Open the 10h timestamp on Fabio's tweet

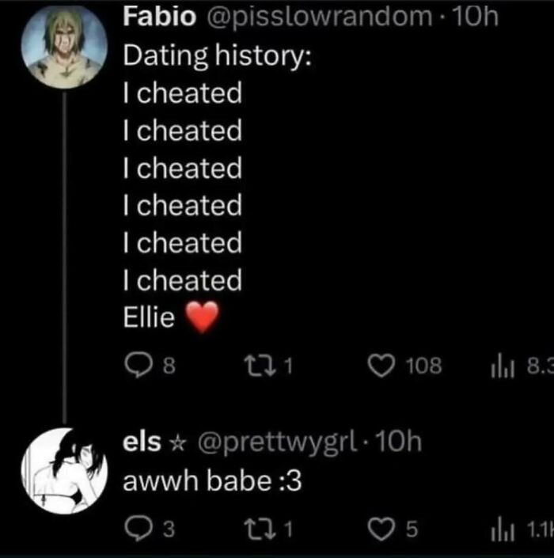click(x=475, y=17)
